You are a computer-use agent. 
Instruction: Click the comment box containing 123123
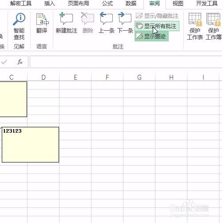[x=30, y=145]
